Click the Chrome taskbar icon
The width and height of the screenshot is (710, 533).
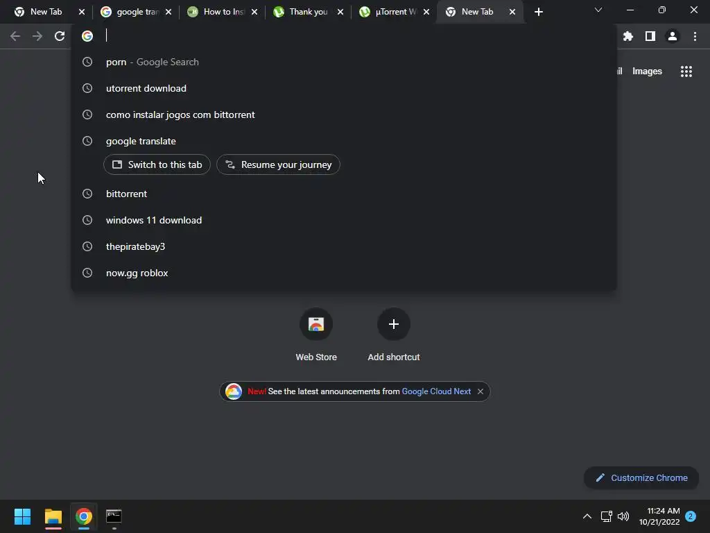click(84, 516)
